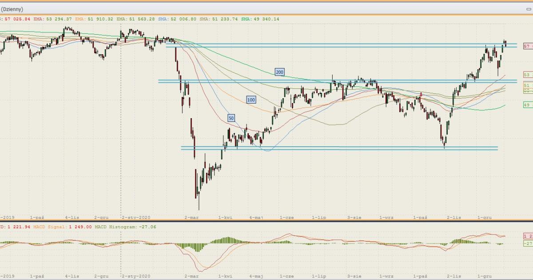
Task: Click the 200 moving average tag
Action: (279, 72)
